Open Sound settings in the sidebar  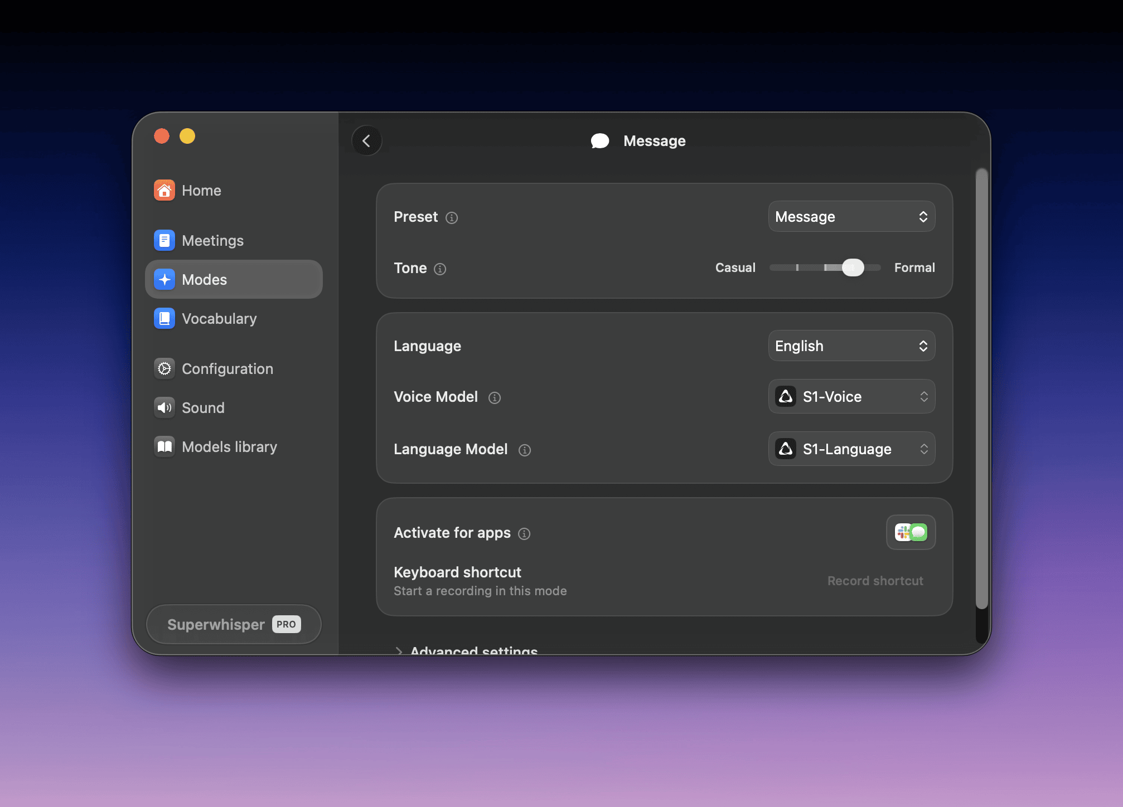tap(234, 408)
